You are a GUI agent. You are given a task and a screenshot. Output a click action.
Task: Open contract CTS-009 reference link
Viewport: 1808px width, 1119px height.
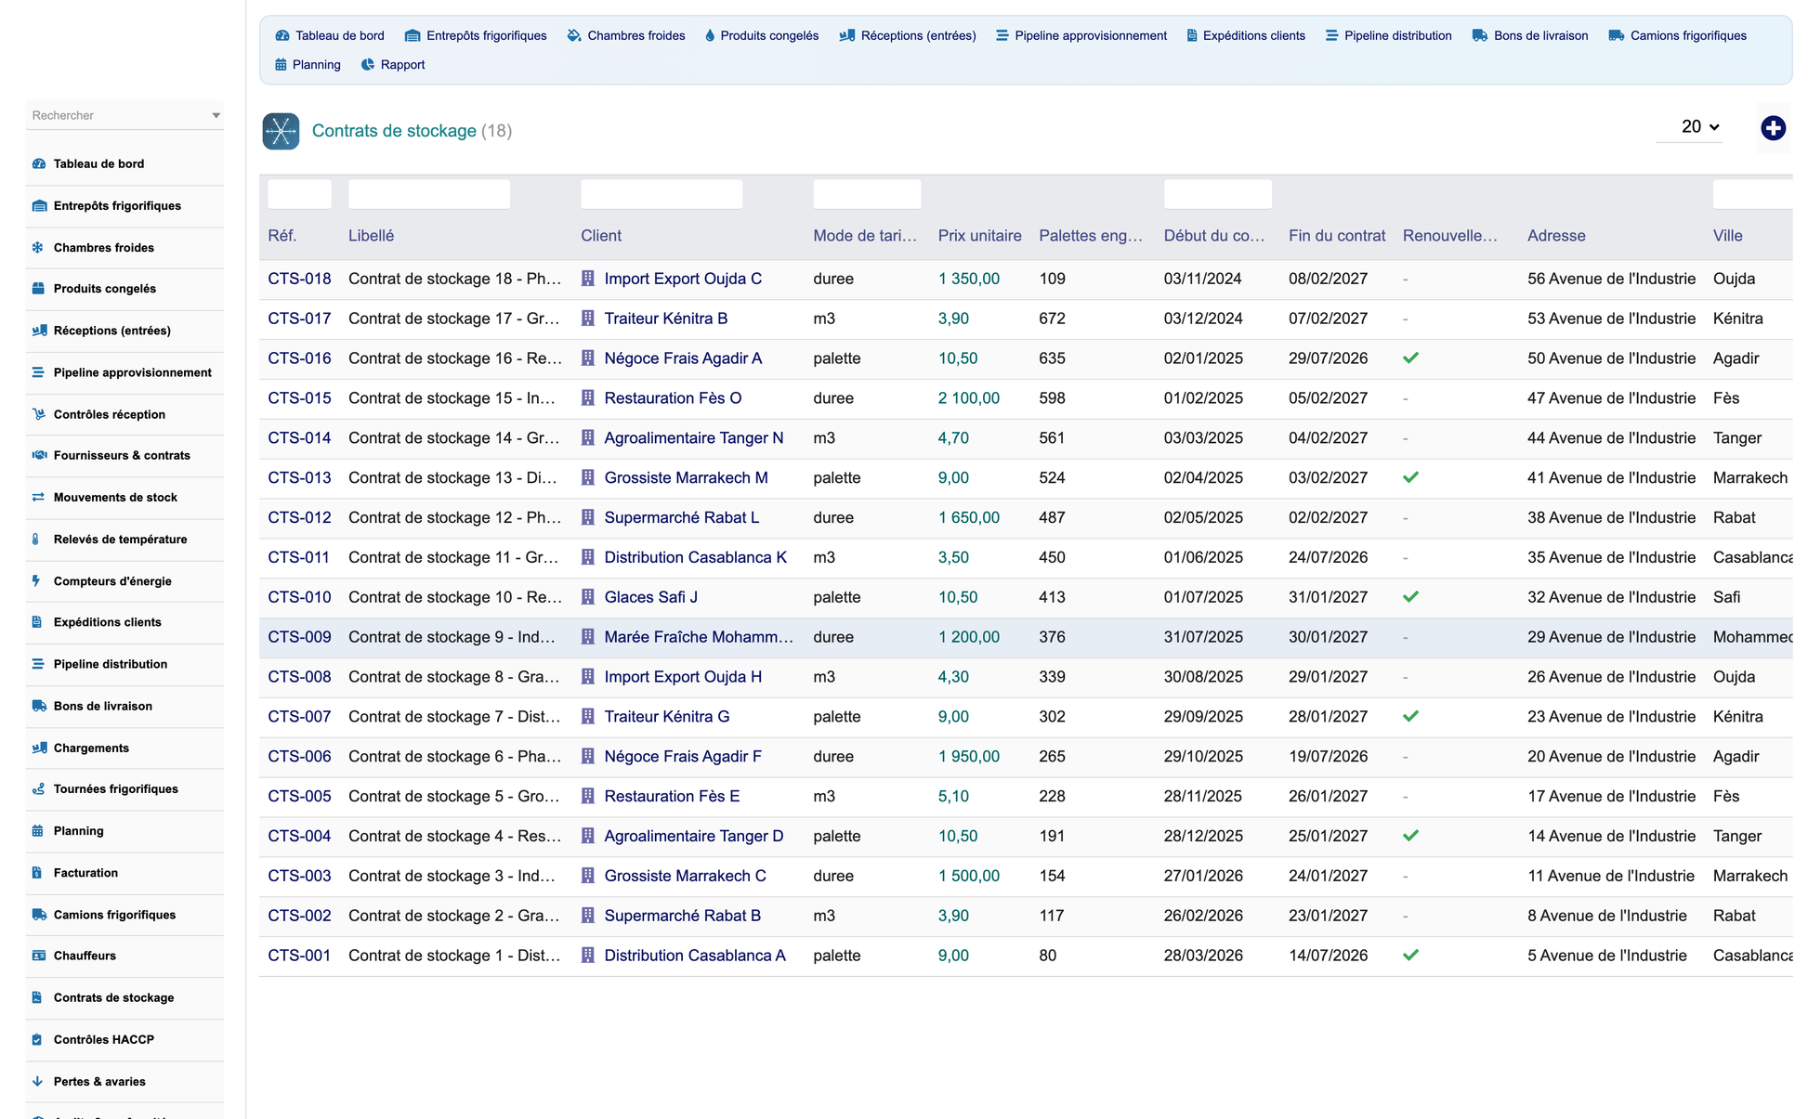tap(299, 637)
